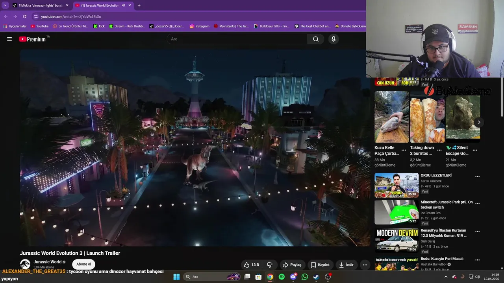Open Myinstants bookmark
This screenshot has height=283, width=504.
coord(232,26)
